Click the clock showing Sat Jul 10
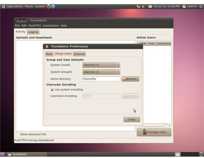The height and width of the screenshot is (158, 204). click(166, 6)
